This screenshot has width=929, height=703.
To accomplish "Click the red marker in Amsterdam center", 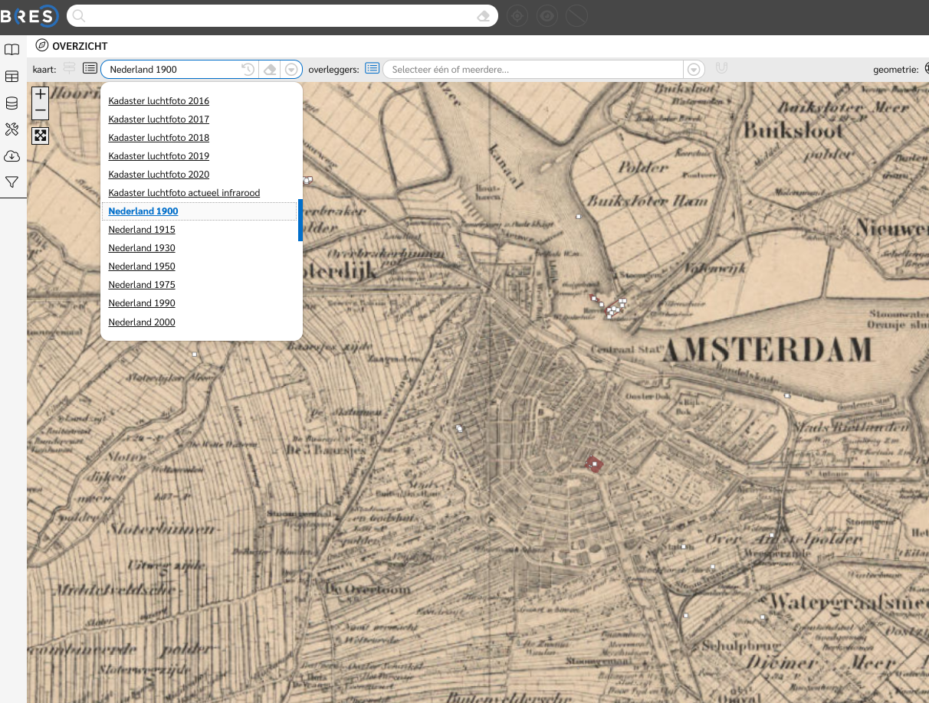I will [x=593, y=463].
